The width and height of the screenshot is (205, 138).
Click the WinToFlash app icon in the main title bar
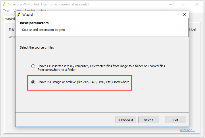click(x=4, y=4)
